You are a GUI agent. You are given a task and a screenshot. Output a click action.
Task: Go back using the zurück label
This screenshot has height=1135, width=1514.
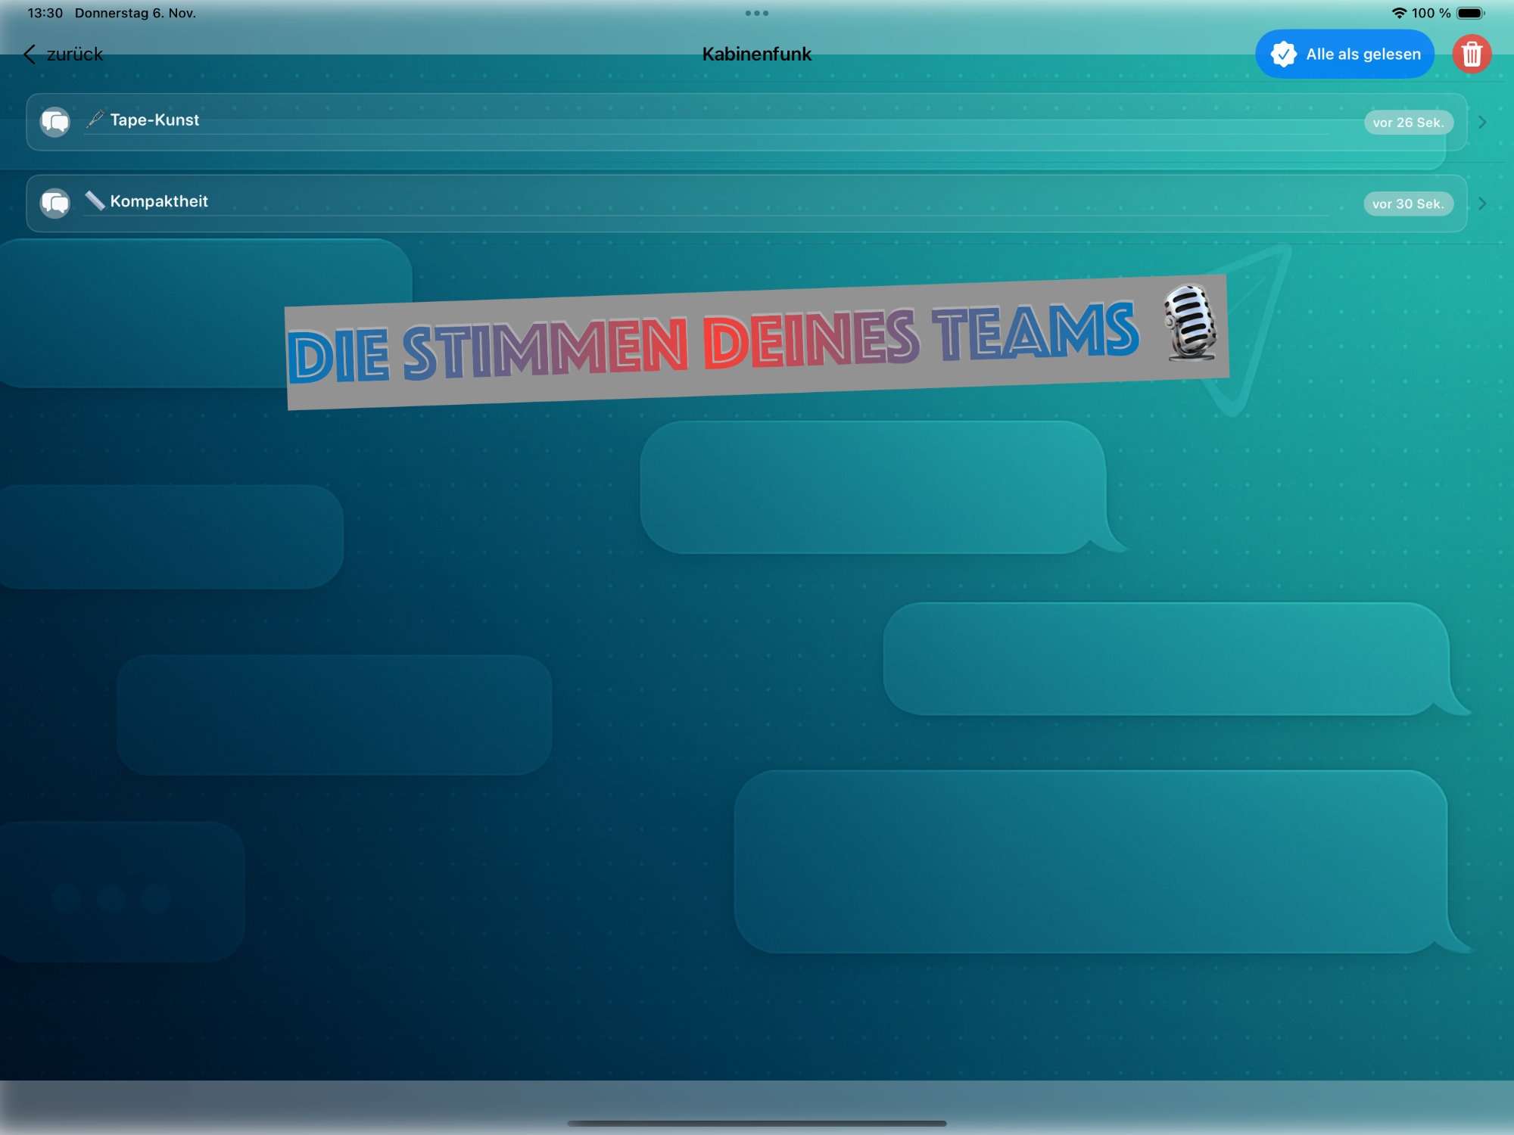tap(74, 54)
